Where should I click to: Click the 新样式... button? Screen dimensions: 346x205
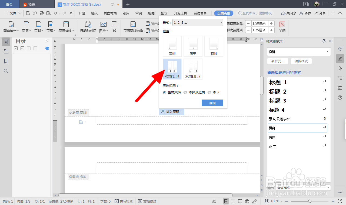278,61
